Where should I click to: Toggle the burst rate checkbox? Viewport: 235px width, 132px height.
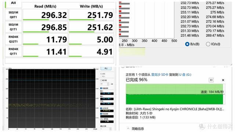(101, 114)
